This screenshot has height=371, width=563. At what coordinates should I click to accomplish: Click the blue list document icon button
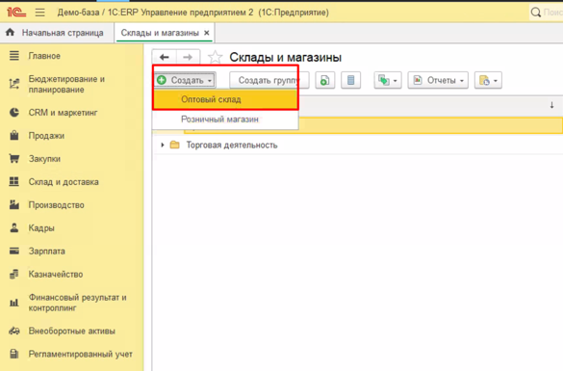pos(351,80)
